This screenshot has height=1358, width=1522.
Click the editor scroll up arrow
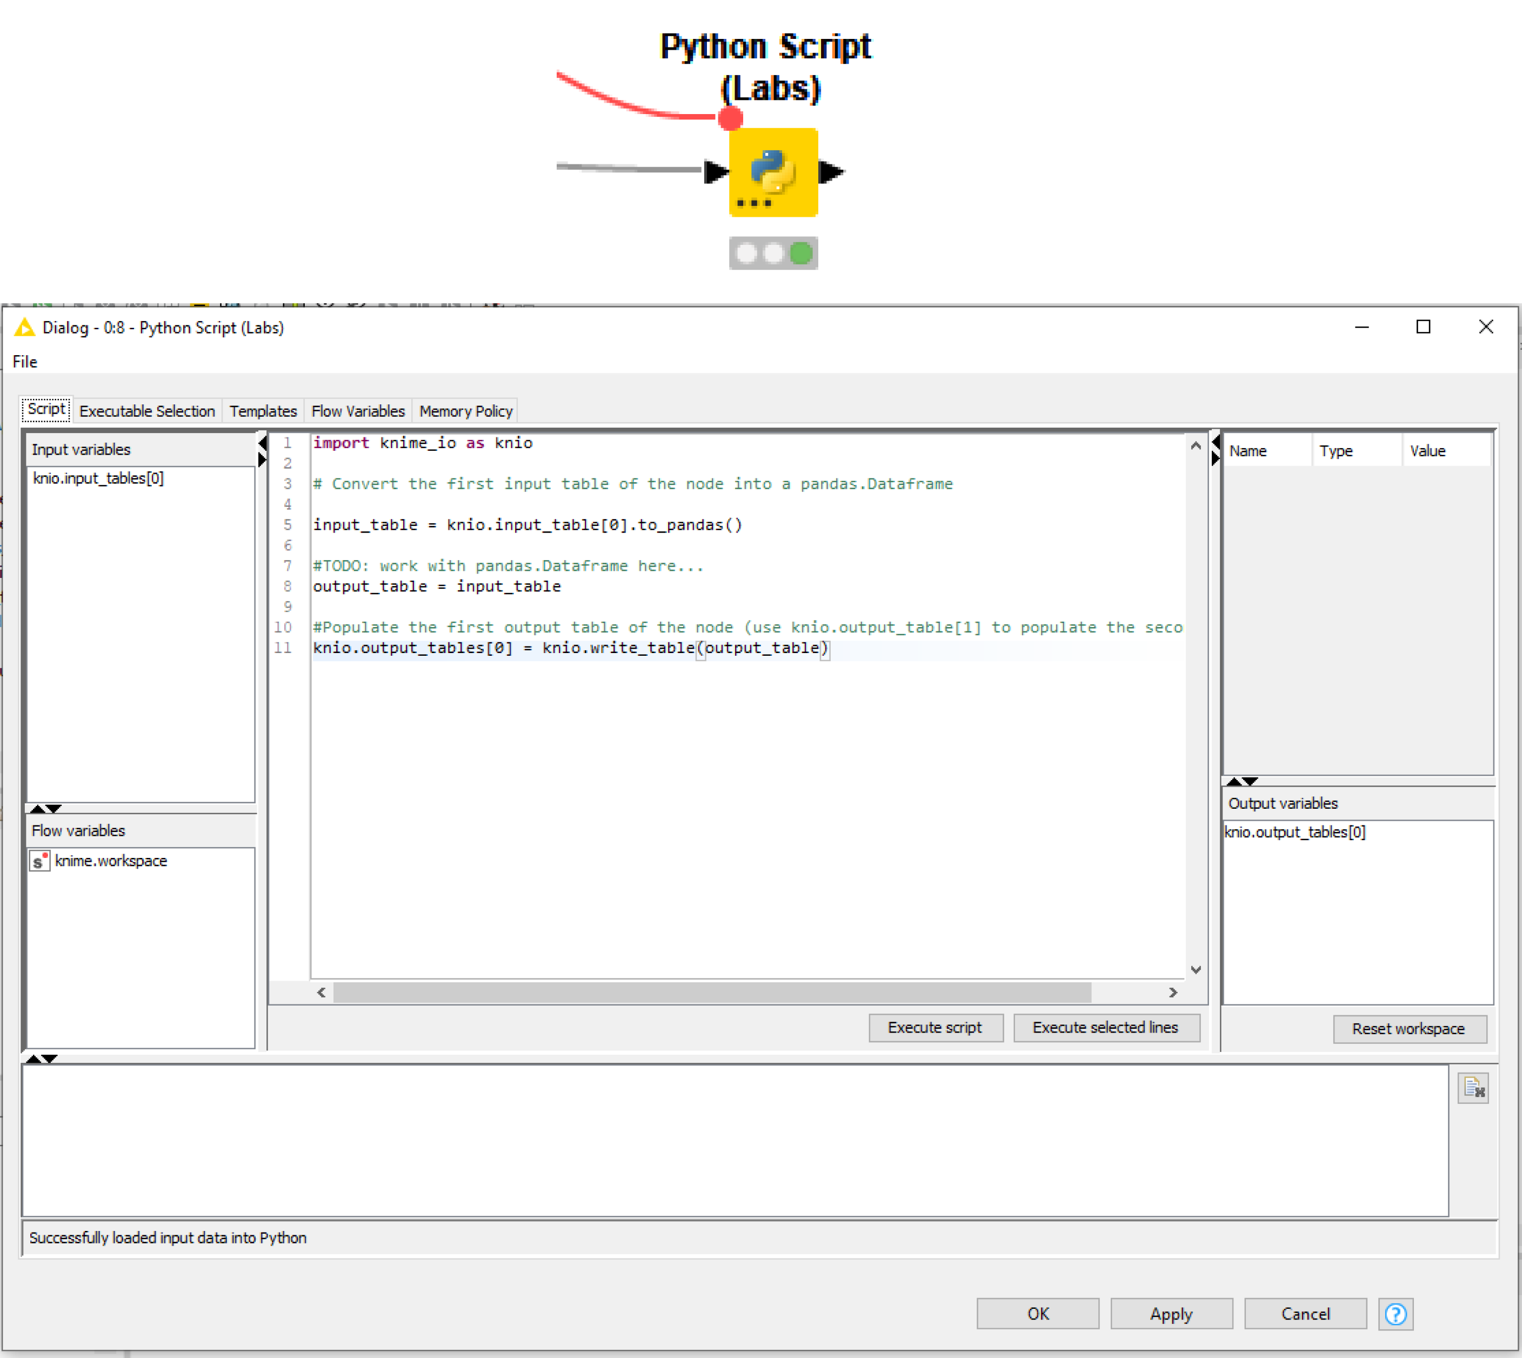click(1196, 445)
